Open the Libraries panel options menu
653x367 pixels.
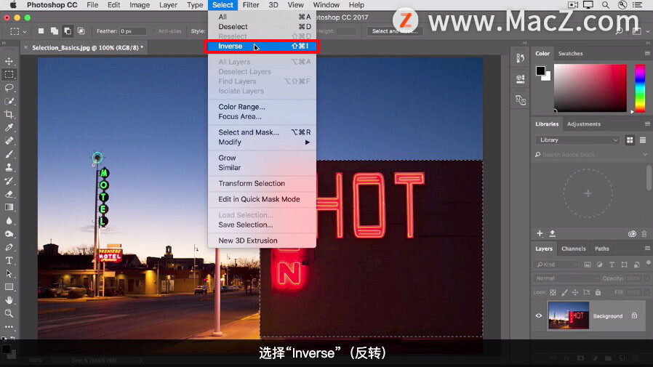click(x=647, y=124)
